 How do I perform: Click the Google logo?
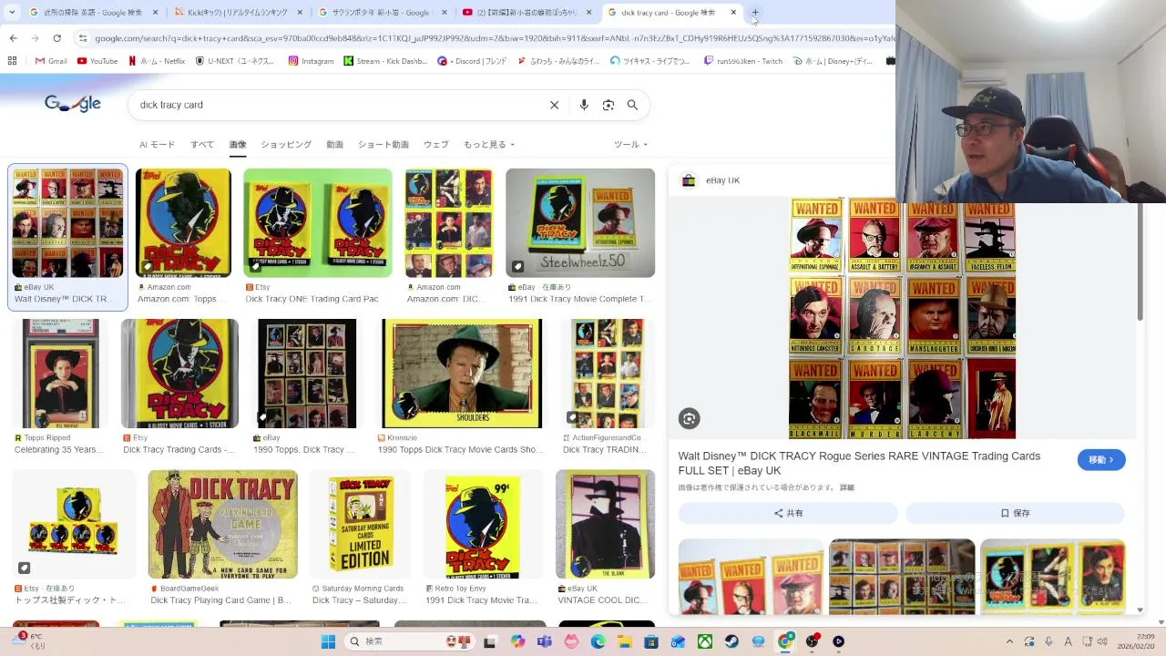pyautogui.click(x=73, y=104)
